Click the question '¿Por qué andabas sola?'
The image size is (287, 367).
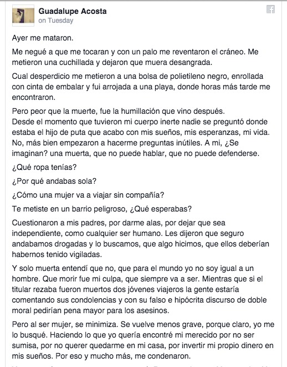point(54,181)
